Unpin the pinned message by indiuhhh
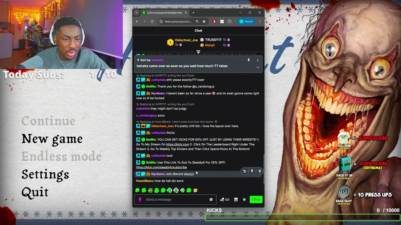401x225 pixels. click(249, 60)
